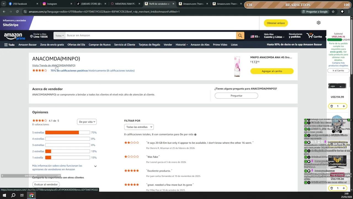This screenshot has height=199, width=353.
Task: Open Chrome tab search chevron
Action: [4, 4]
